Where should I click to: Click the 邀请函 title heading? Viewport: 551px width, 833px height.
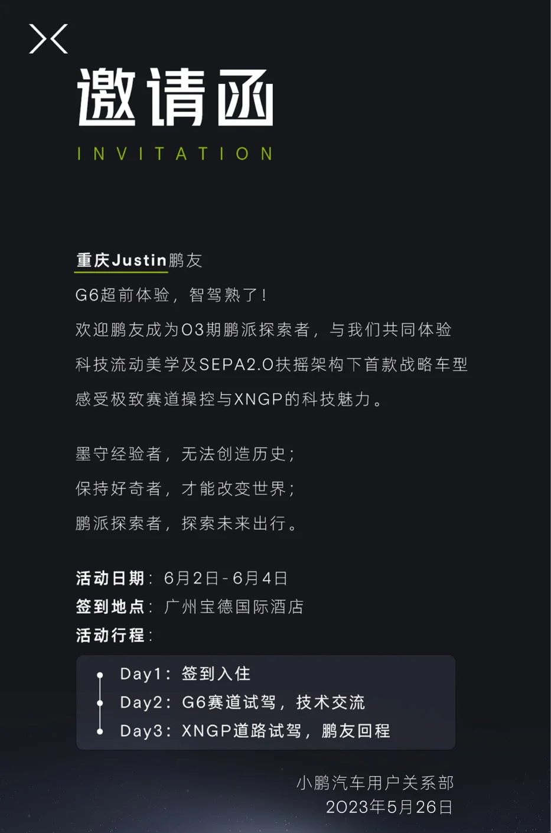(175, 97)
